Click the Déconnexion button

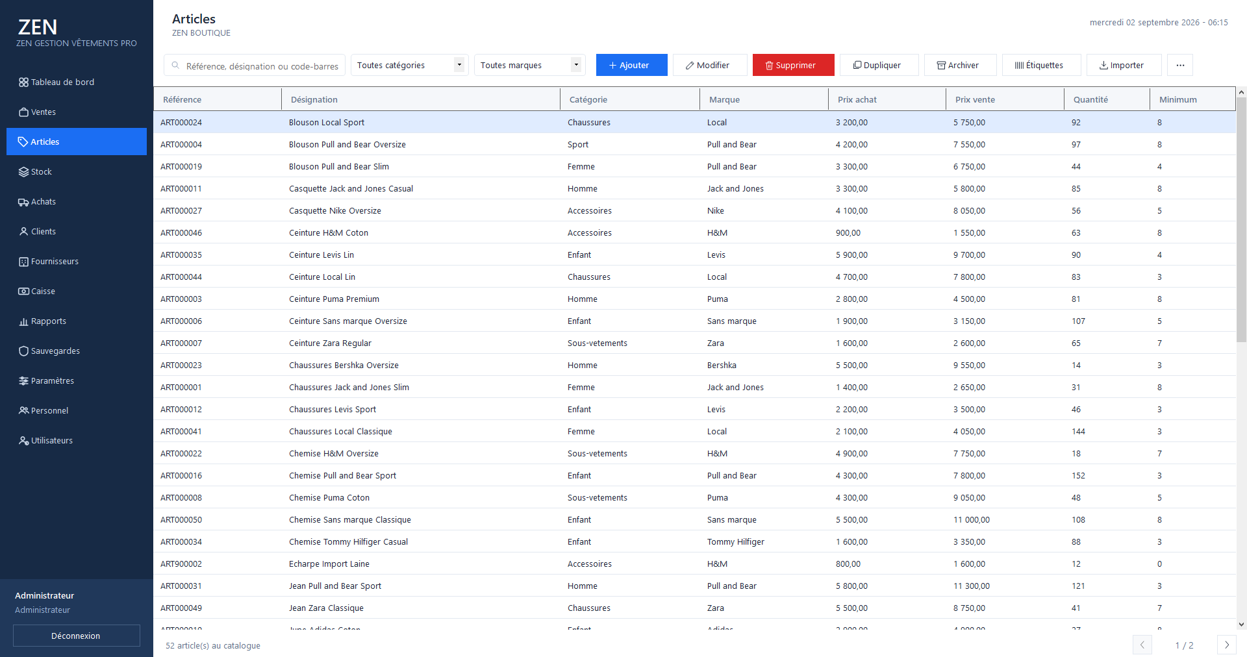[77, 636]
